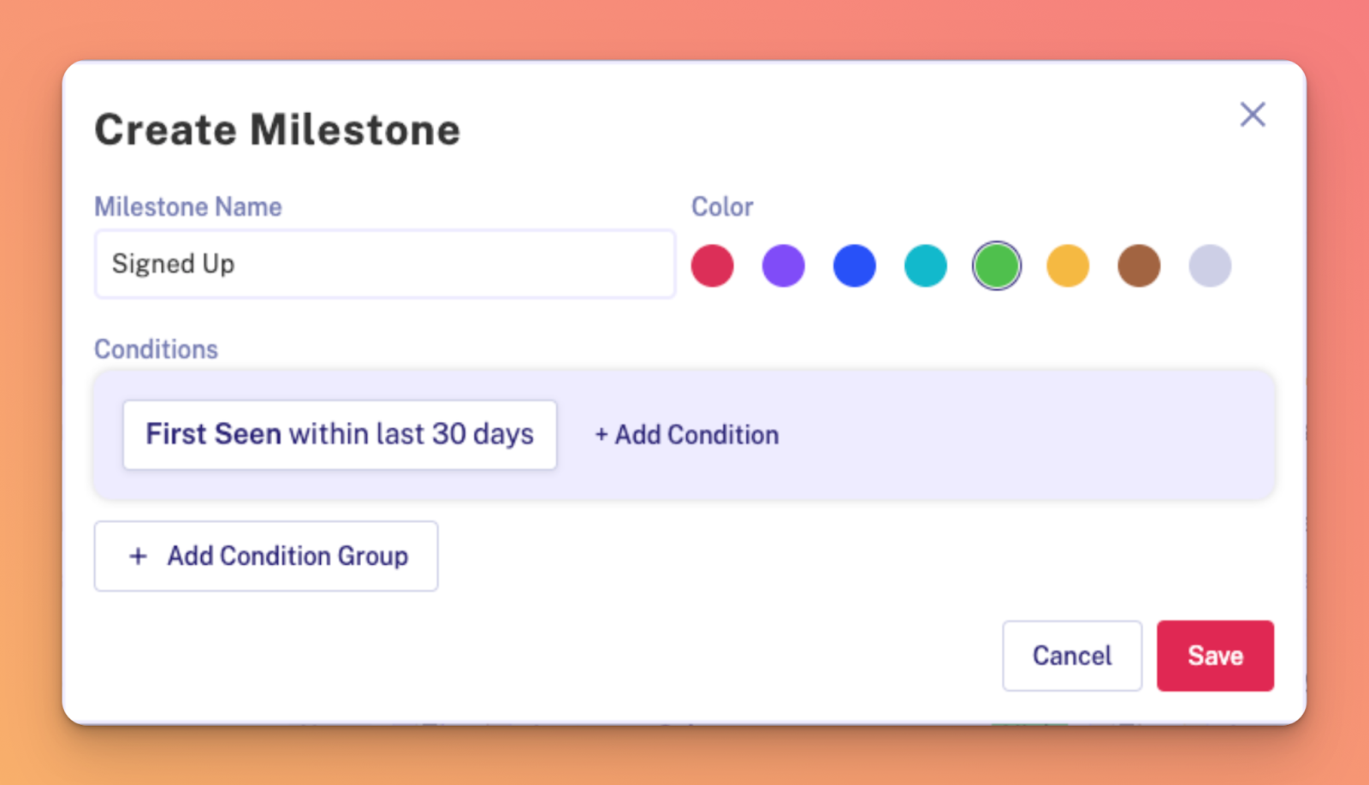The height and width of the screenshot is (785, 1369).
Task: Click the Milestone Name label
Action: click(x=188, y=207)
